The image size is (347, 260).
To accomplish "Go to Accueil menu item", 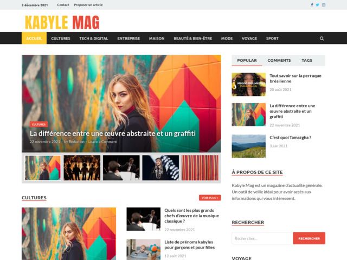I will tap(34, 38).
